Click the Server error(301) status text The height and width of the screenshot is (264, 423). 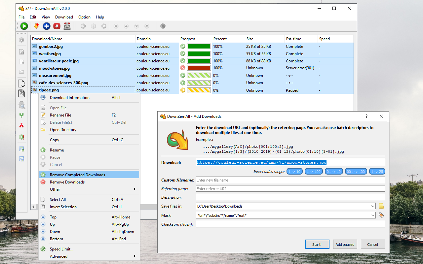300,68
